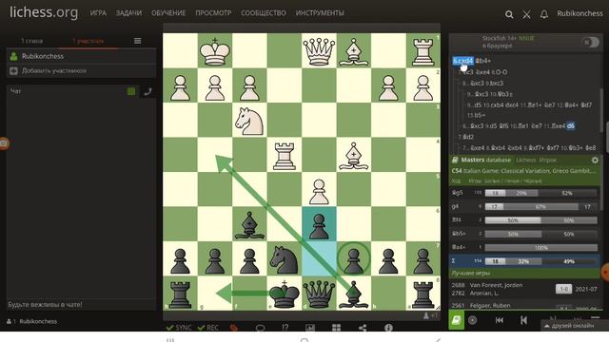Click the 1-0 result badge
The width and height of the screenshot is (609, 342).
[x=563, y=289]
